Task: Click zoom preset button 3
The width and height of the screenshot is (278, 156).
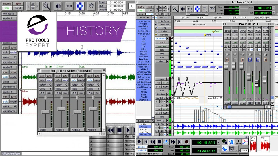Action: 163,14
